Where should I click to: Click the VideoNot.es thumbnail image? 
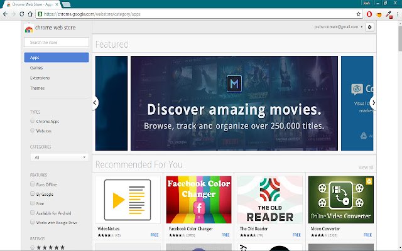click(128, 200)
